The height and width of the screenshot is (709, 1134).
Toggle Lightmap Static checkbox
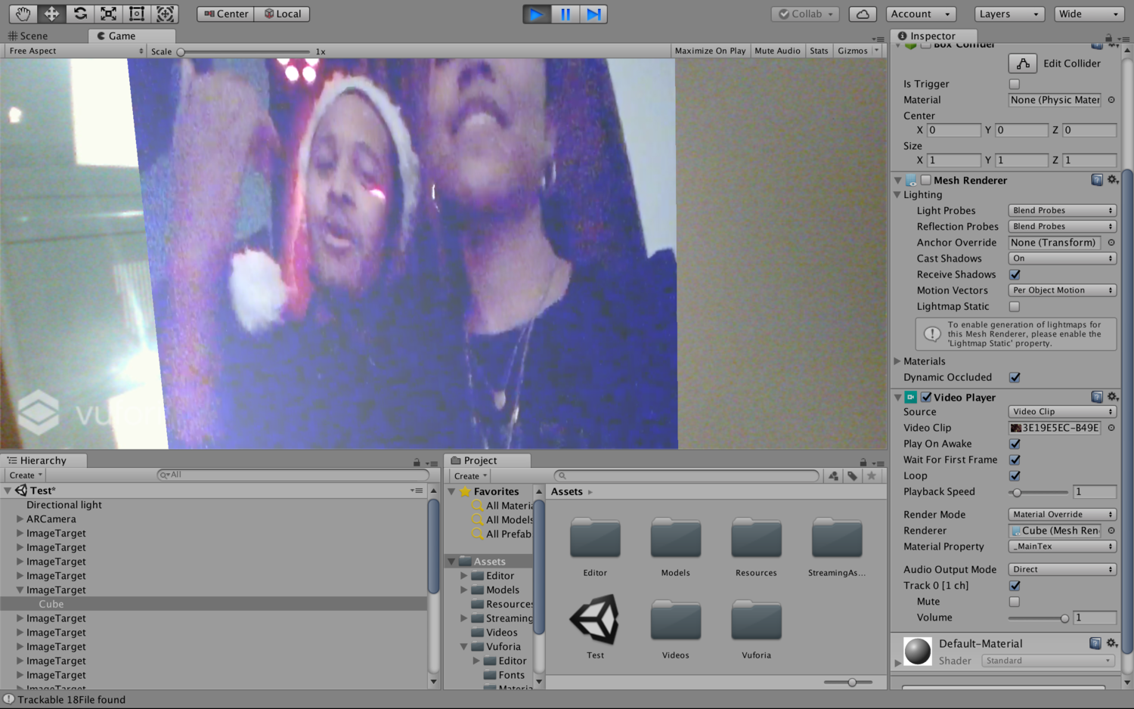coord(1015,306)
